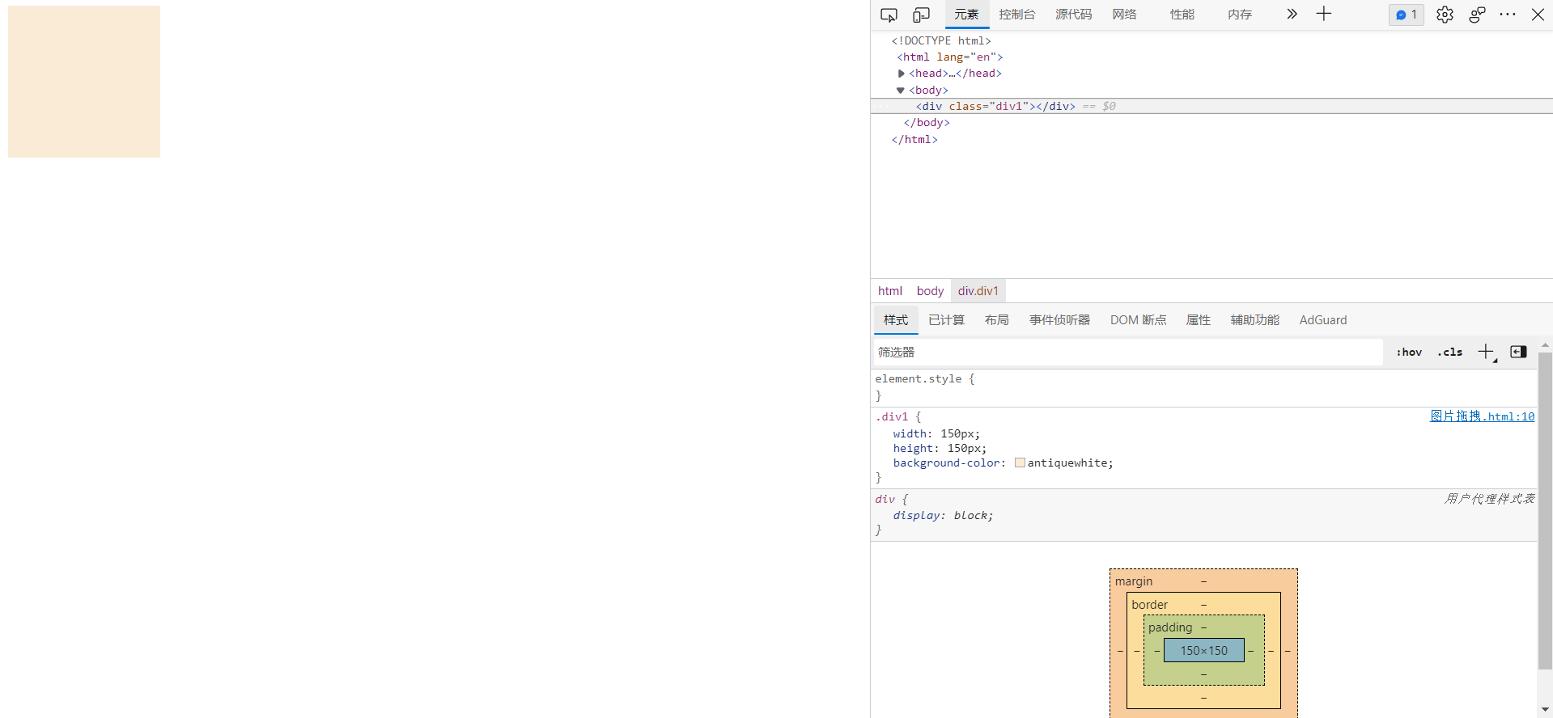Collapse the body element node
This screenshot has width=1553, height=718.
(x=901, y=91)
